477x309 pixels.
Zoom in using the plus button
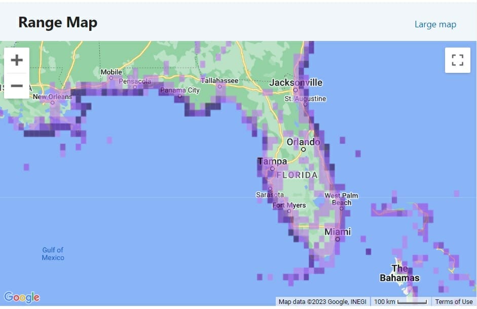click(x=17, y=60)
